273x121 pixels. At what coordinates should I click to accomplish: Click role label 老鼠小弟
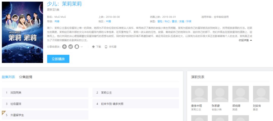click(217, 110)
